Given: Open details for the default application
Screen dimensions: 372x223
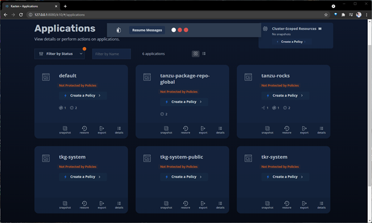Looking at the screenshot, I should point(119,130).
